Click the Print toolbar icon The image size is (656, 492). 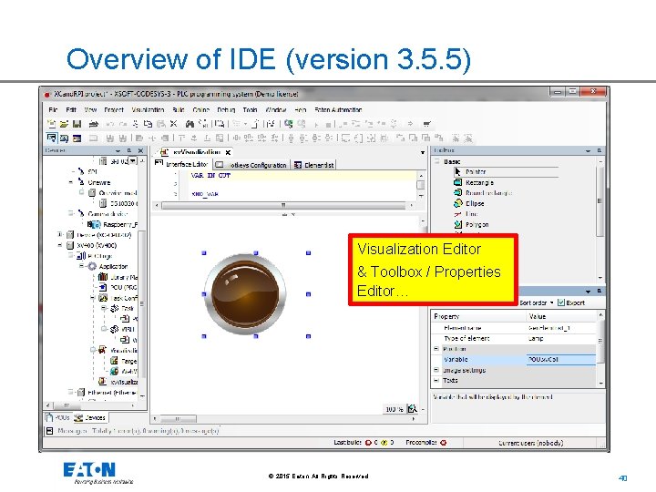click(x=94, y=124)
